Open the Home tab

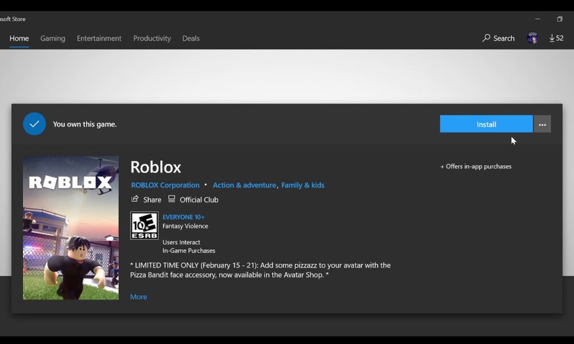click(19, 38)
